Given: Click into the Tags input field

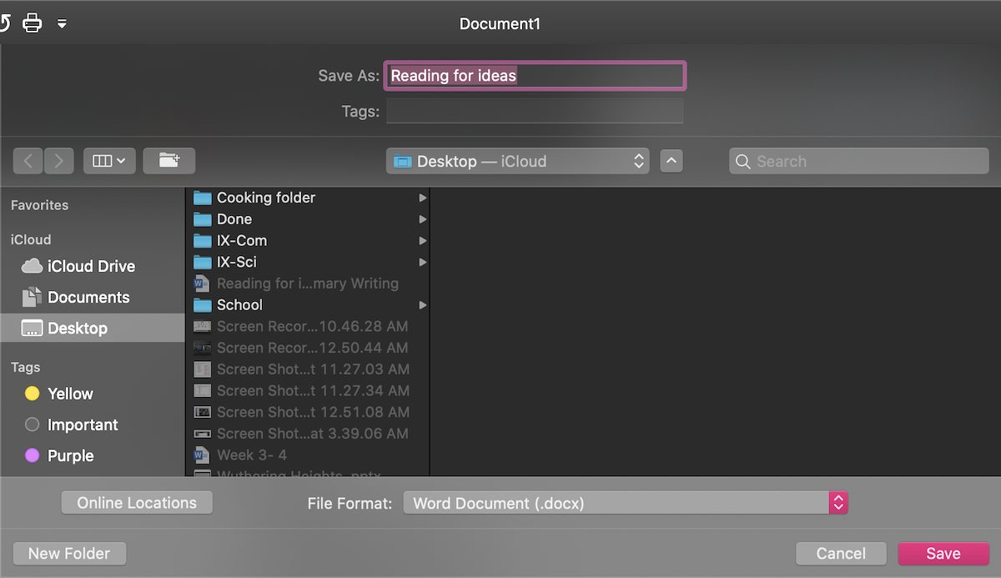Looking at the screenshot, I should coord(535,111).
